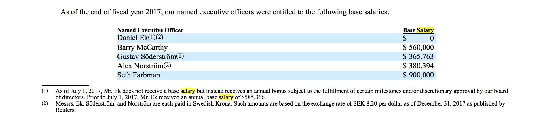Click the footnote (2) marker at left margin
Viewport: 558px width, 125px height.
coord(45,103)
